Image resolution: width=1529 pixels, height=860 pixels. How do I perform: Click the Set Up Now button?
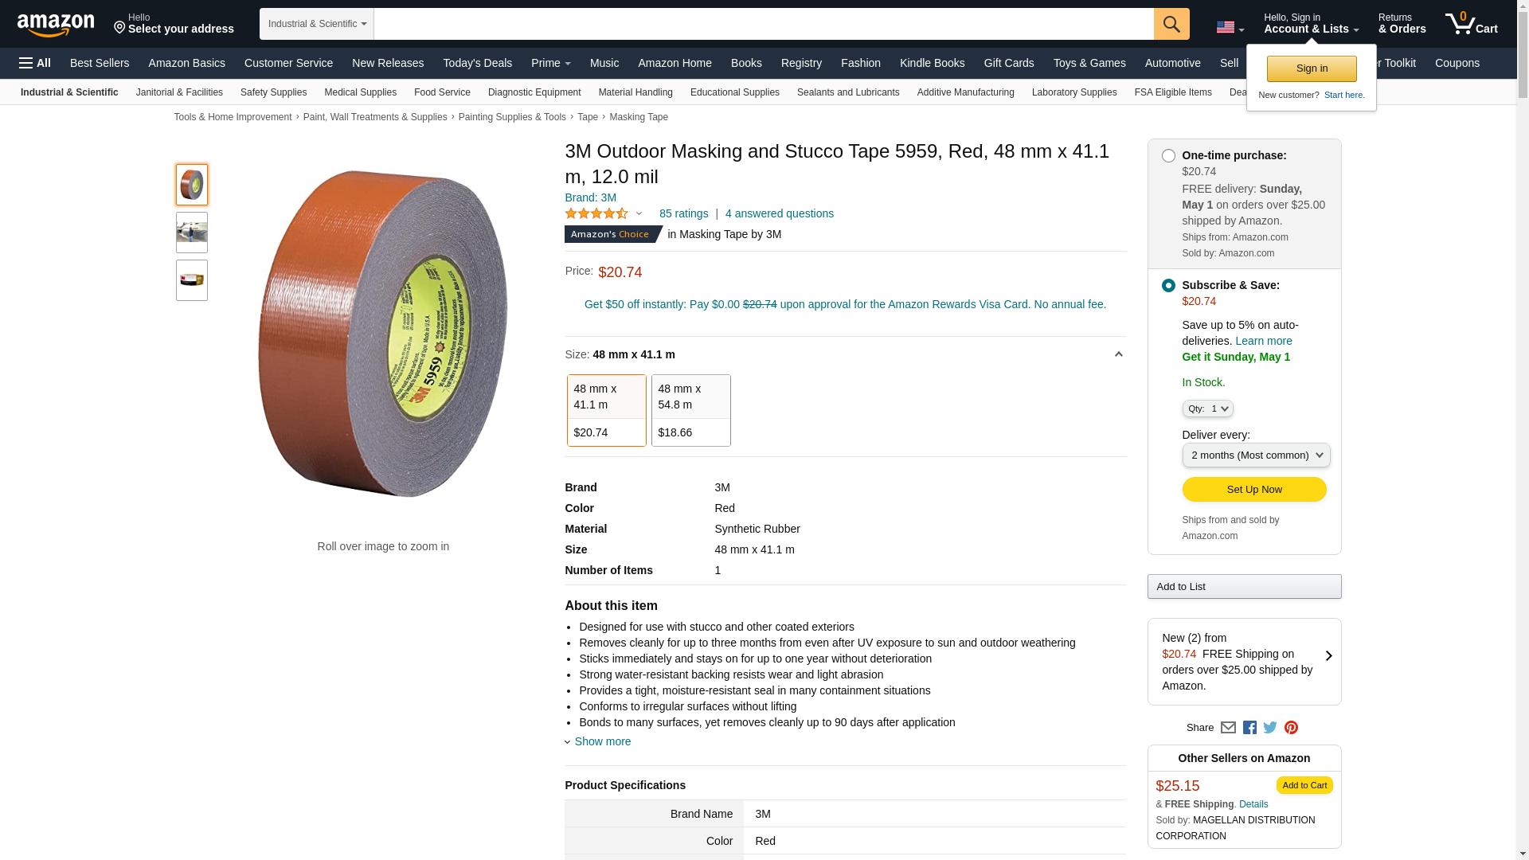coord(1253,490)
